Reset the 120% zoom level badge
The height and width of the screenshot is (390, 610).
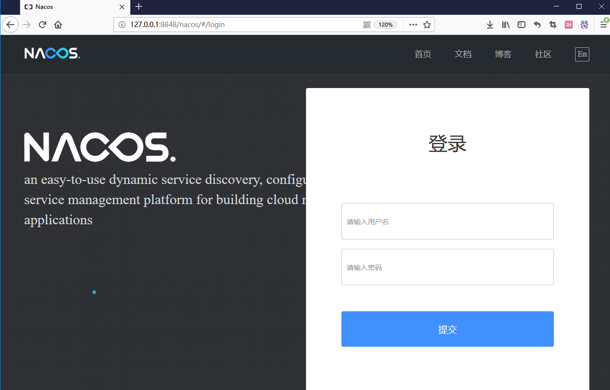tap(386, 25)
